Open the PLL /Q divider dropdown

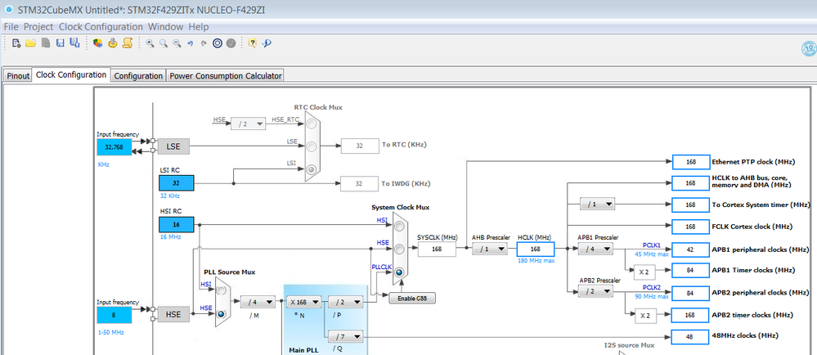(345, 337)
